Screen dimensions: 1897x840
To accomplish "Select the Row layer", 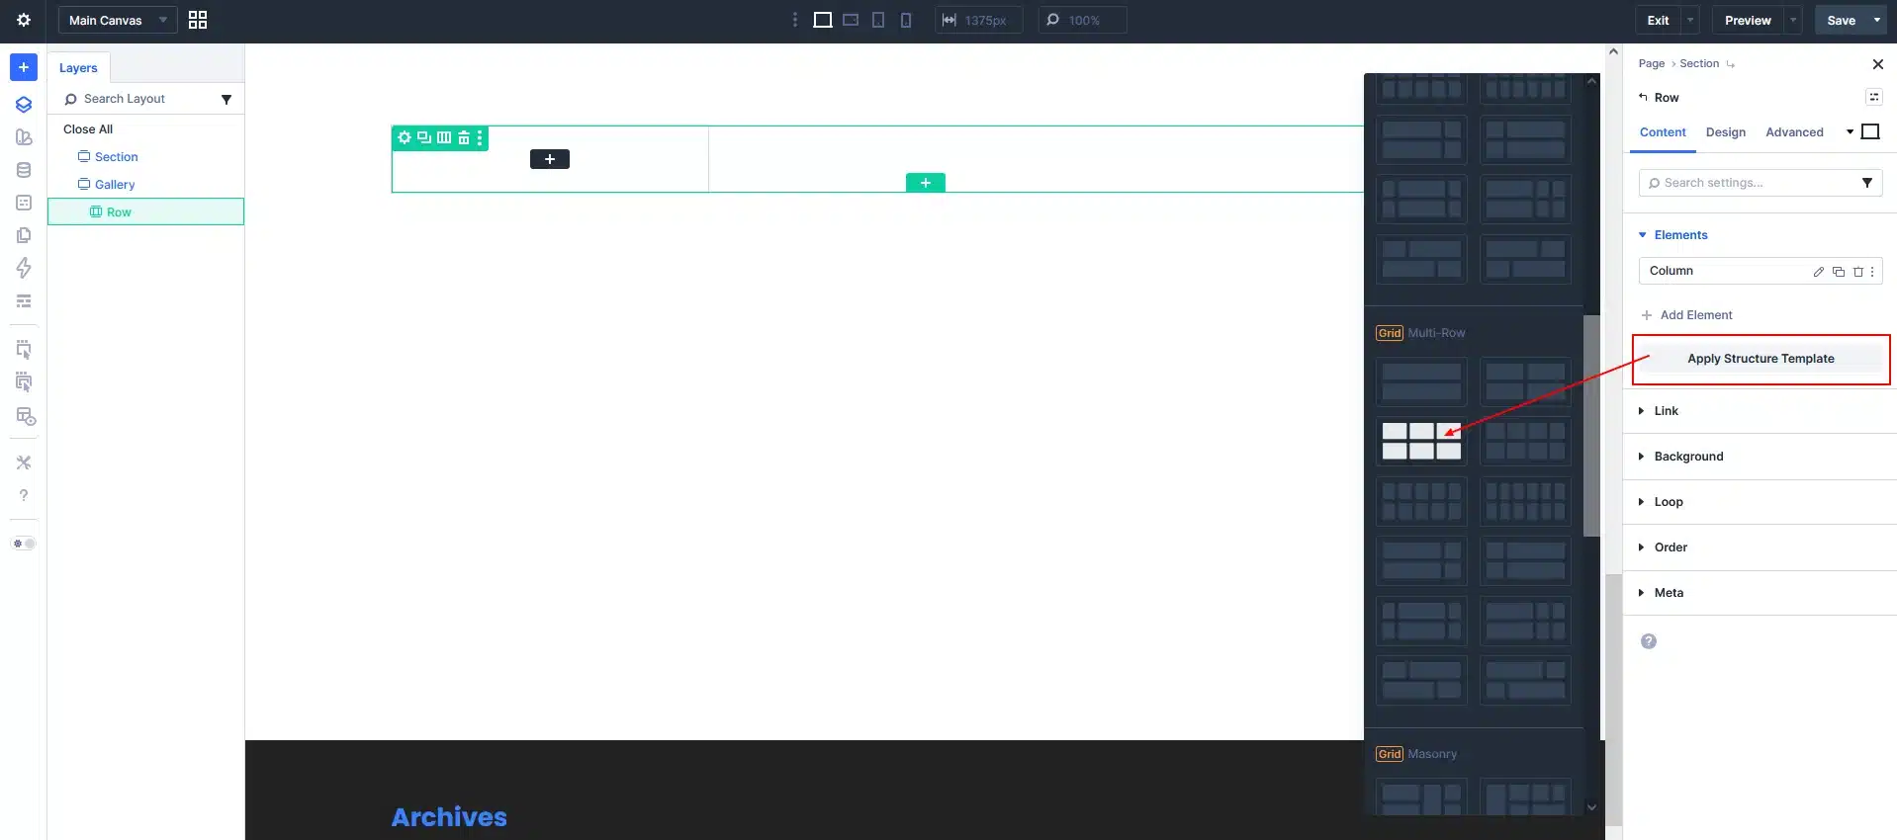I will click(145, 211).
